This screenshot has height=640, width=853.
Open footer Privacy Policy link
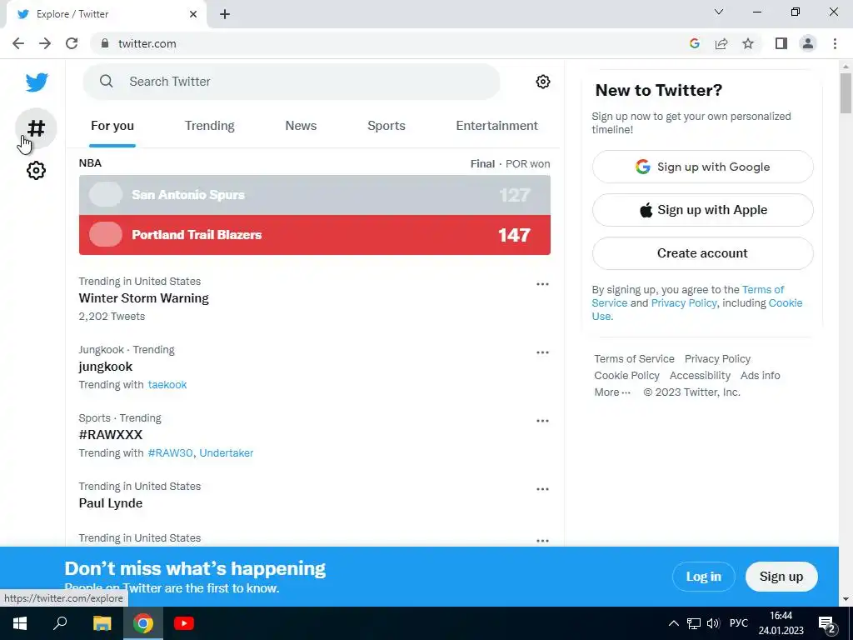point(717,359)
